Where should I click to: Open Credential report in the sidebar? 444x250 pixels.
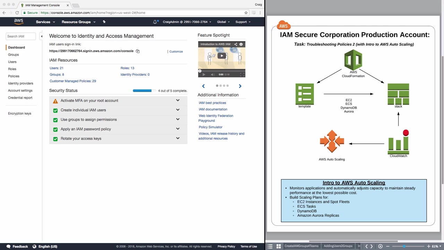[x=20, y=98]
